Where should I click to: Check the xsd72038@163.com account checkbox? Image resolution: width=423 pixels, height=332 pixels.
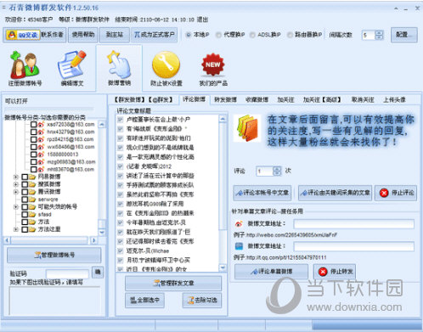click(x=33, y=124)
